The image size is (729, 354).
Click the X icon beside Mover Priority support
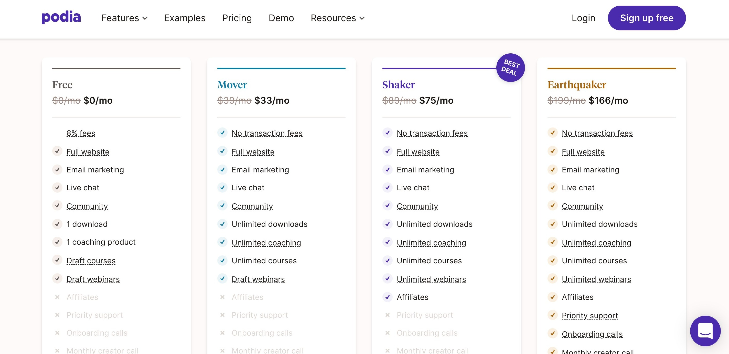222,315
